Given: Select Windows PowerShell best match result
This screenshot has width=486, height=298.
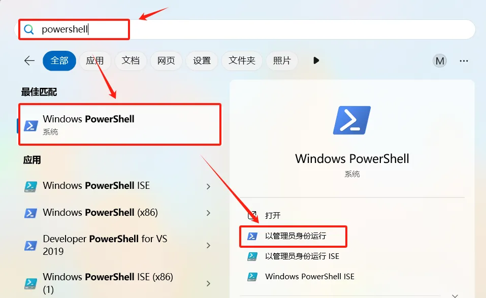Looking at the screenshot, I should pos(119,124).
